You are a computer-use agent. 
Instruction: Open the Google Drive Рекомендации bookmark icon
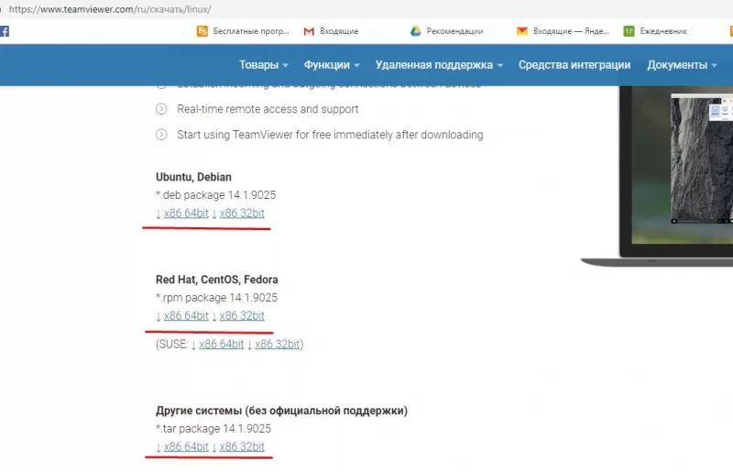pyautogui.click(x=415, y=31)
